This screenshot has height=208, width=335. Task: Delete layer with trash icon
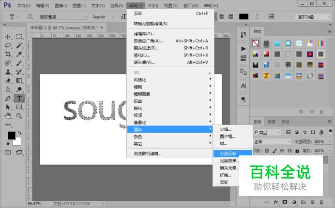(321, 202)
